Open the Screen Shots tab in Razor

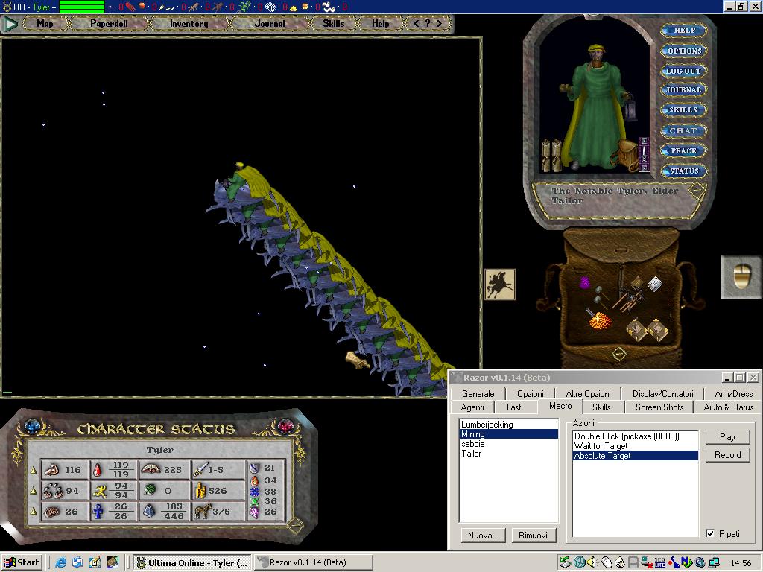click(659, 407)
